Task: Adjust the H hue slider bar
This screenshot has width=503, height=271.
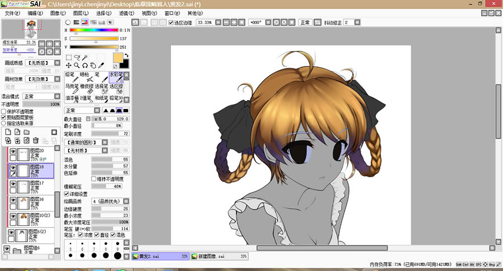Action: 94,30
